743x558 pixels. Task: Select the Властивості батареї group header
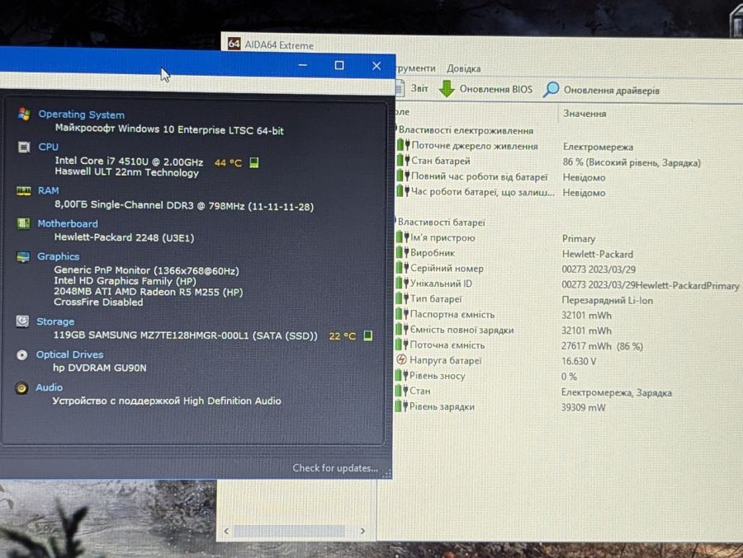point(441,222)
